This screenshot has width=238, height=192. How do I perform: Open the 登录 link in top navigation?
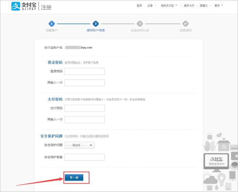[x=139, y=6]
